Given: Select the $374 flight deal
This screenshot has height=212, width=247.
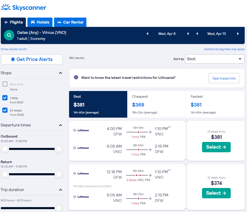Looking at the screenshot, I should click(x=216, y=193).
